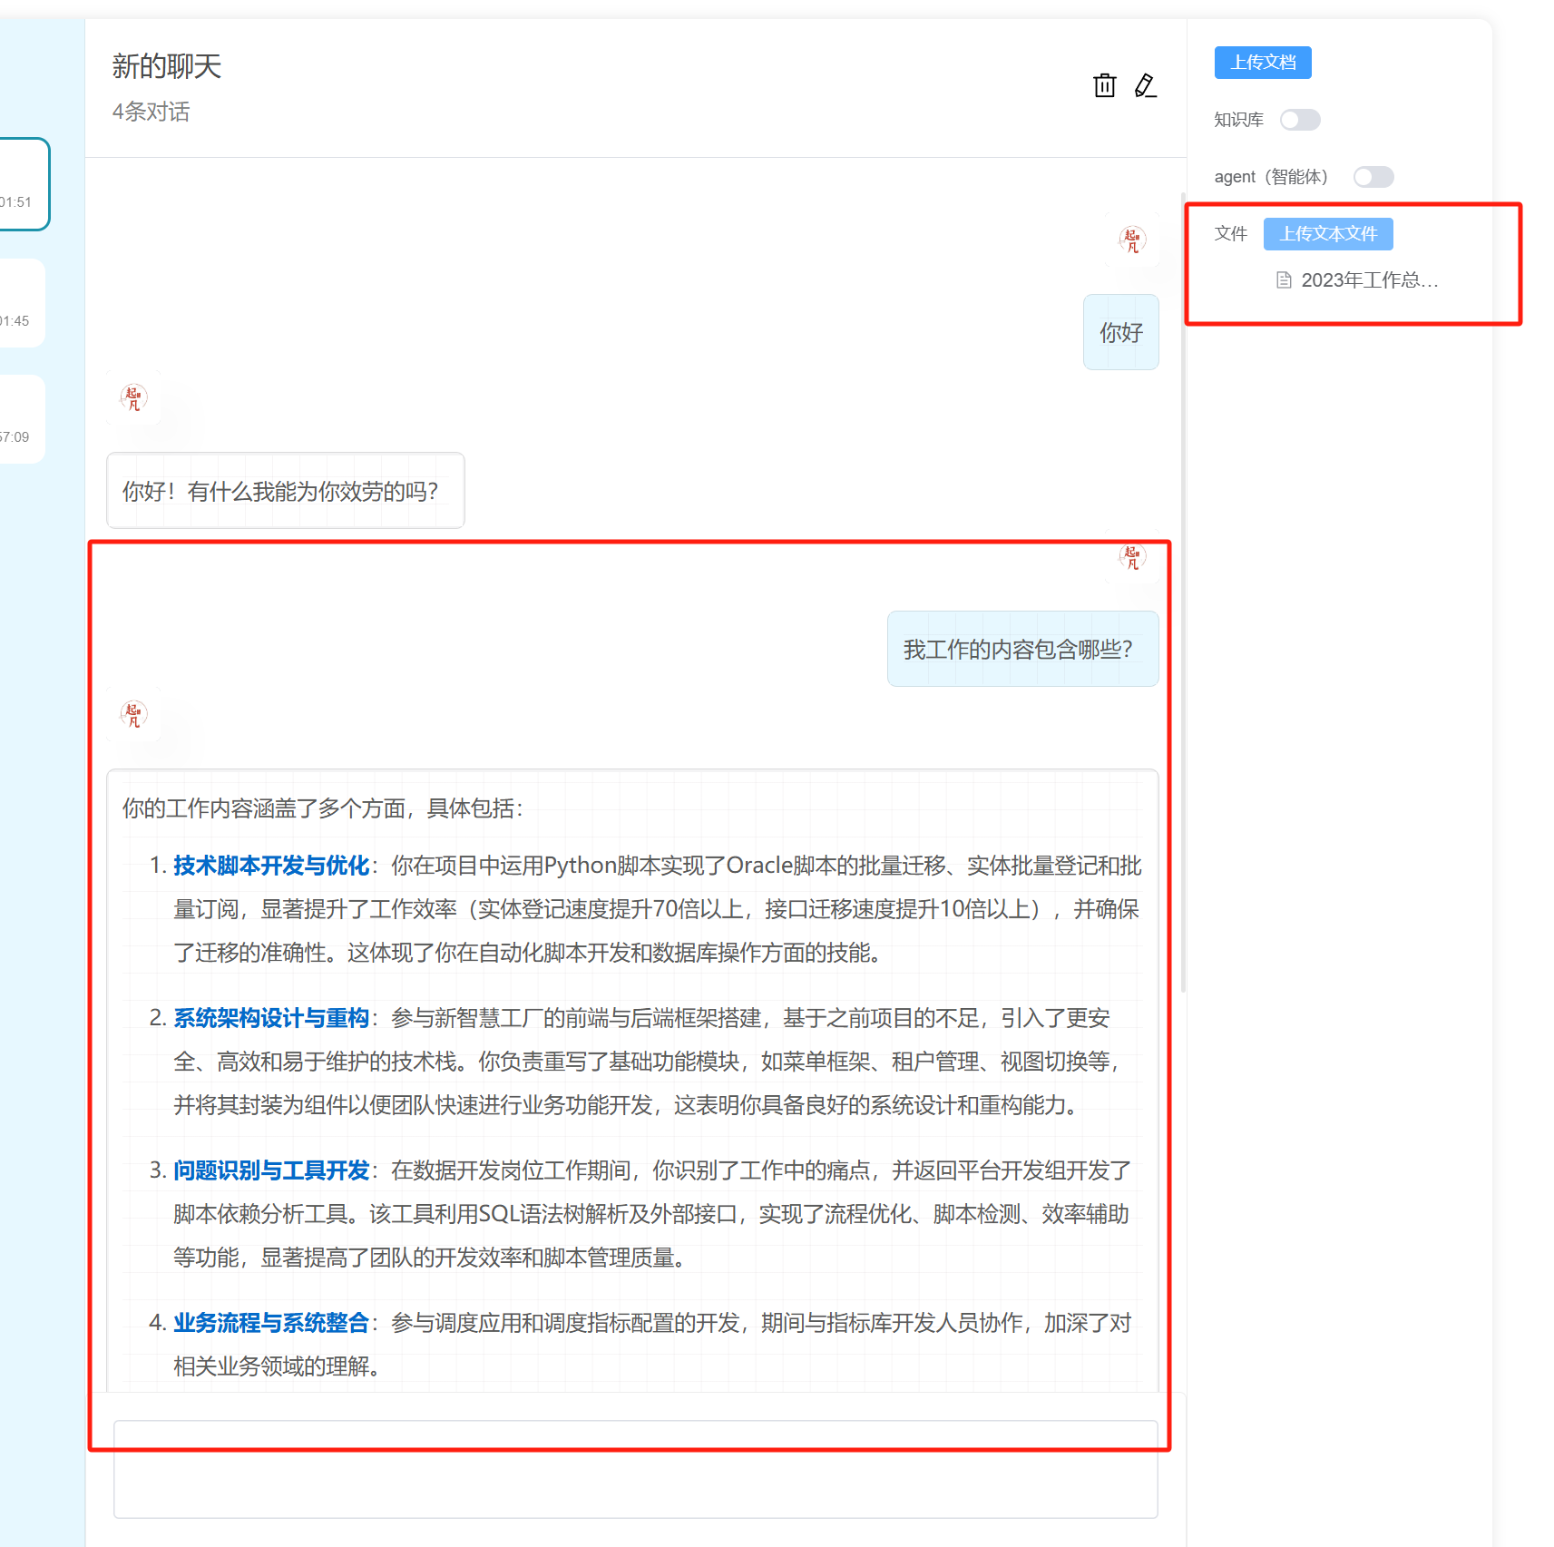
Task: Open the 技术脚本开发与优化 link
Action: (x=270, y=866)
